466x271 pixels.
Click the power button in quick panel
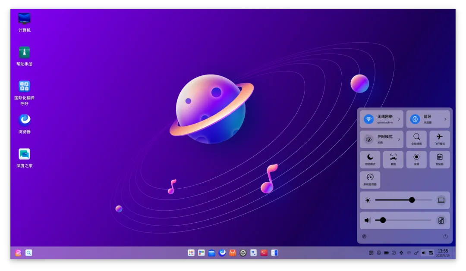coord(445,236)
